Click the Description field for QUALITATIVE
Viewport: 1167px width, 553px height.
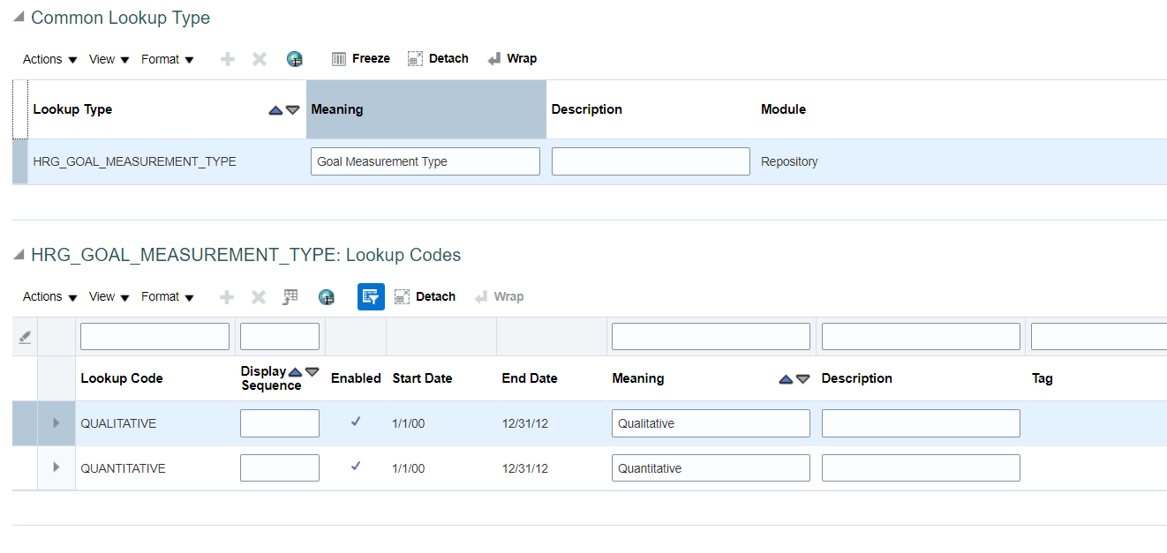(920, 422)
